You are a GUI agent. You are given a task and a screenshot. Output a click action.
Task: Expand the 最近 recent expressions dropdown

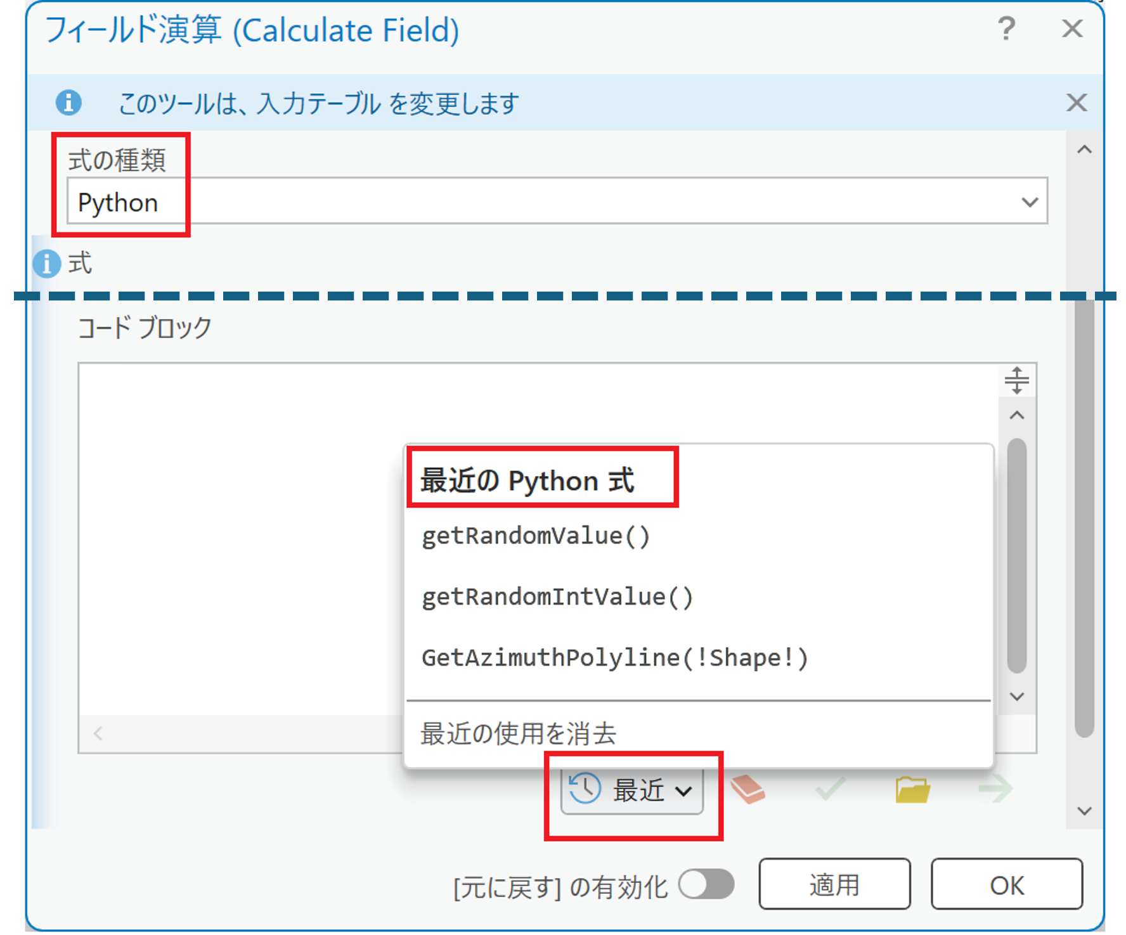tap(632, 790)
